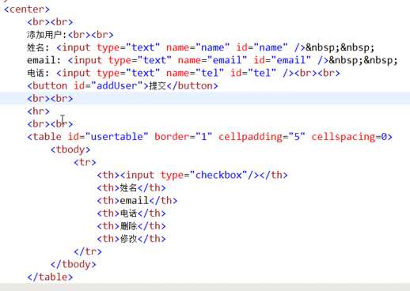Click the closing </button> tag
Viewport: 410px width, 291px height.
pyautogui.click(x=192, y=85)
